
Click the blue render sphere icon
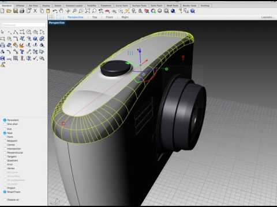(173, 11)
